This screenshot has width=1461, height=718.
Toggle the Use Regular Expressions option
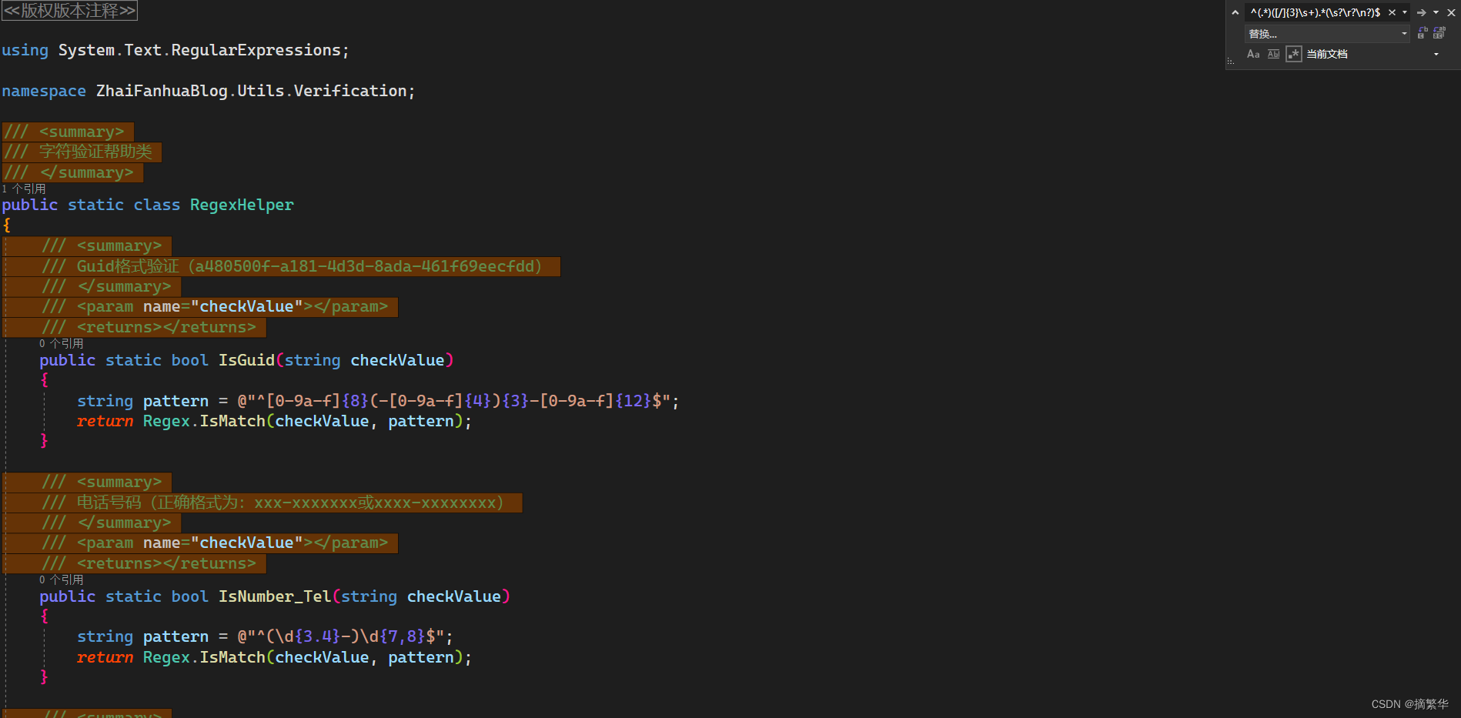click(x=1293, y=54)
